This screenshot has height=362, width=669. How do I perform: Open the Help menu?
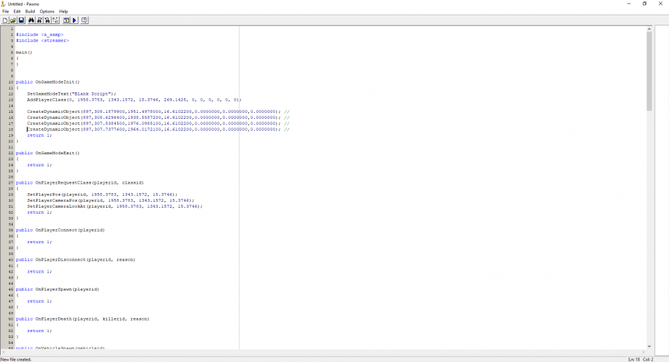[x=64, y=11]
